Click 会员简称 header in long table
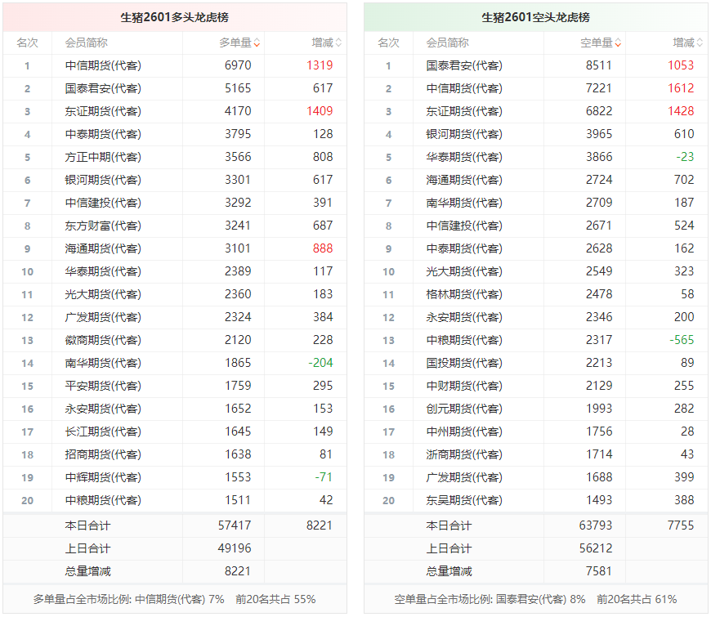Viewport: 711px width, 617px height. pyautogui.click(x=86, y=43)
